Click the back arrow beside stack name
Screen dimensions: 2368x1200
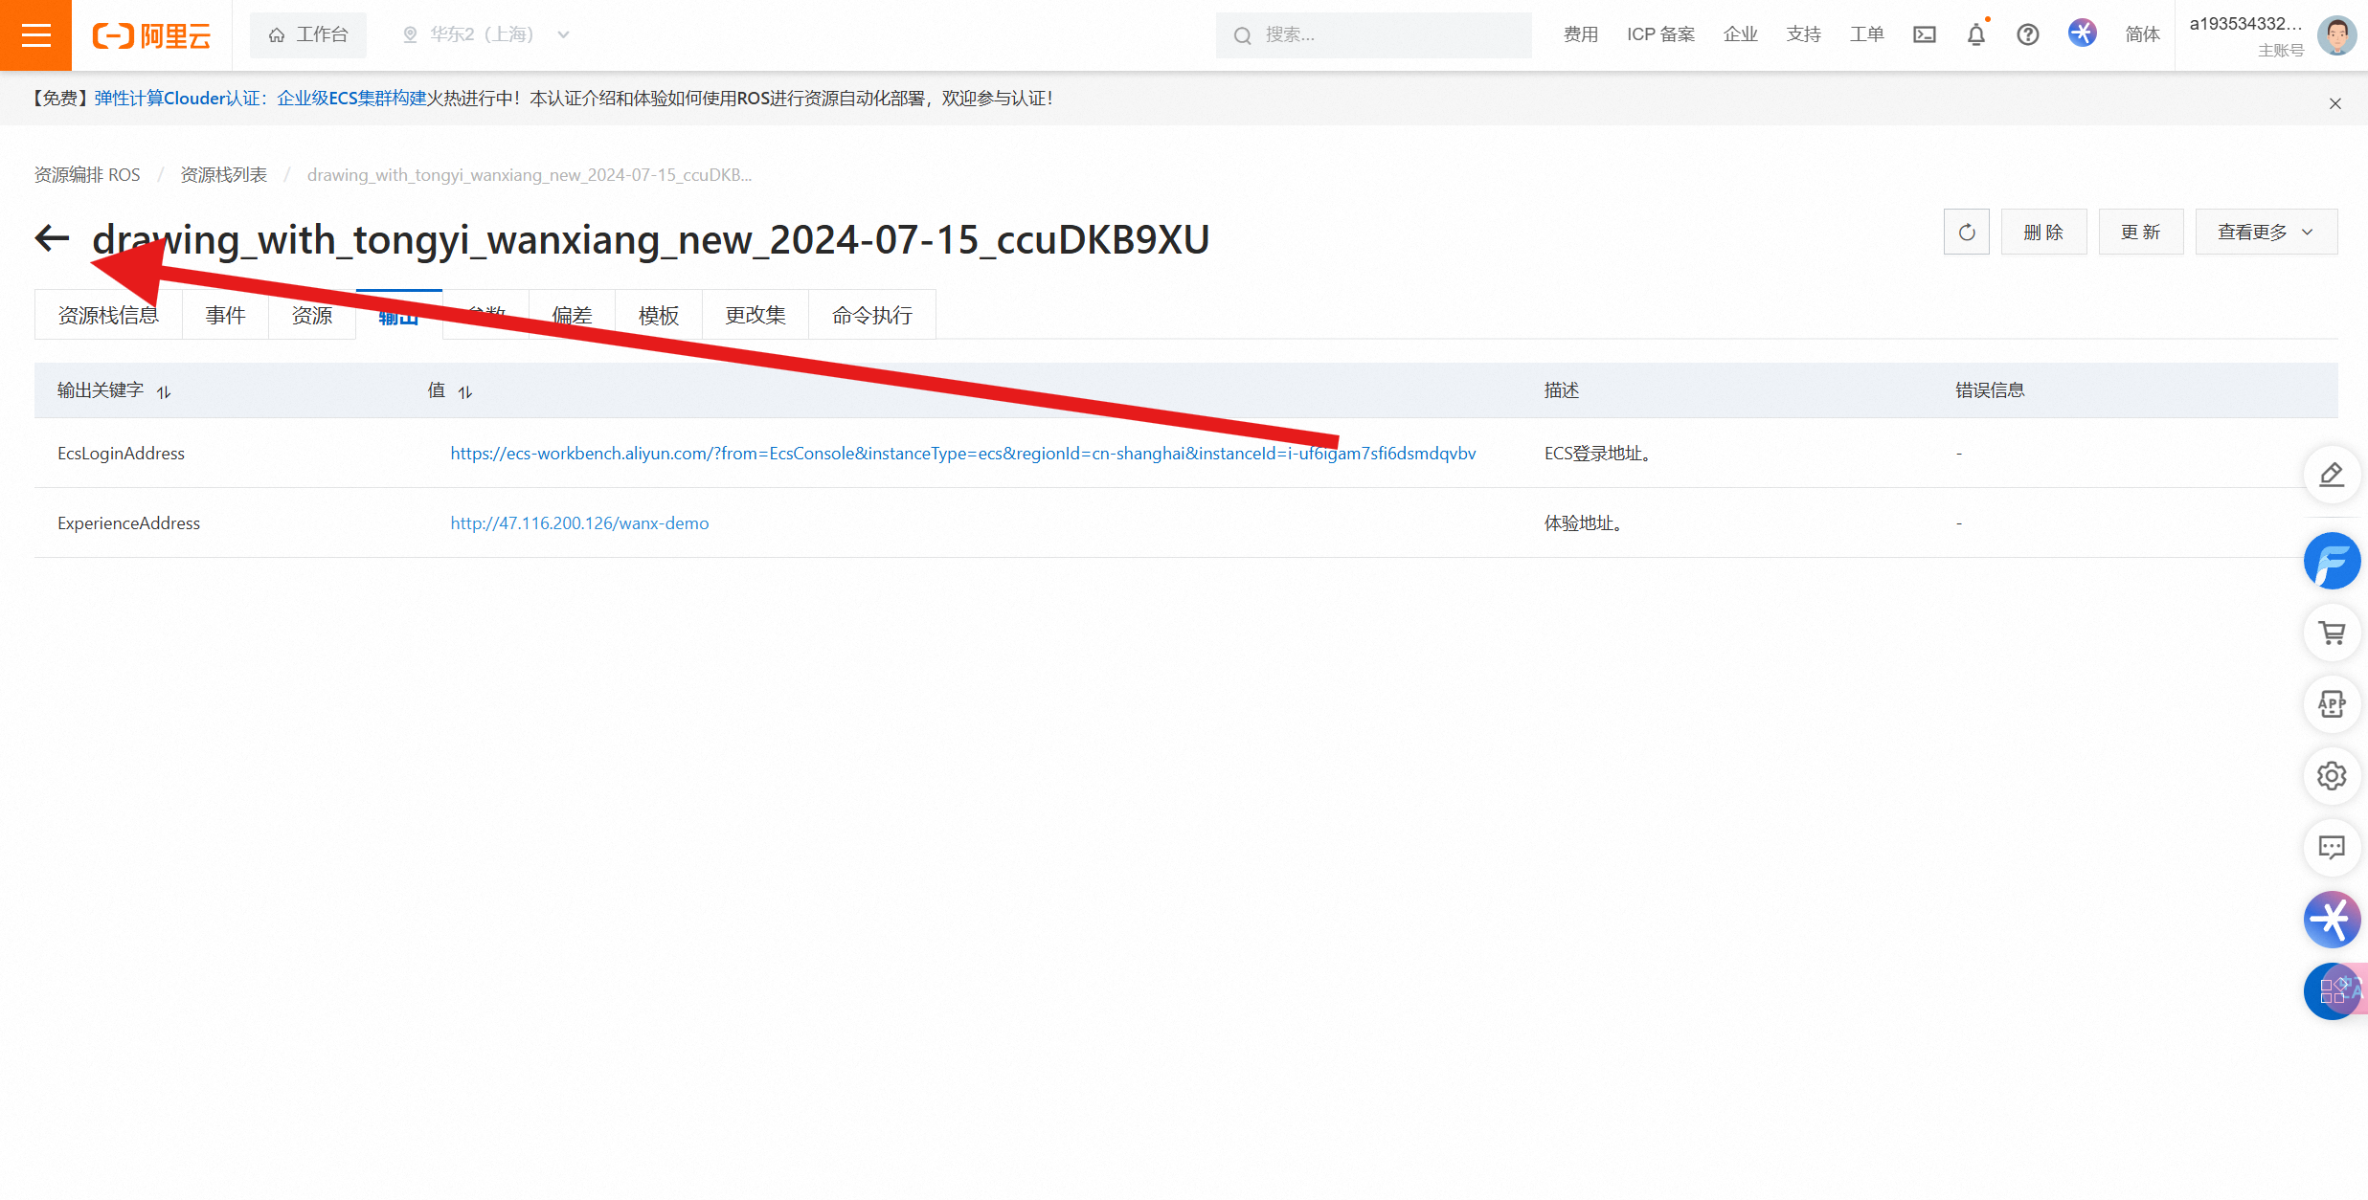pos(53,238)
